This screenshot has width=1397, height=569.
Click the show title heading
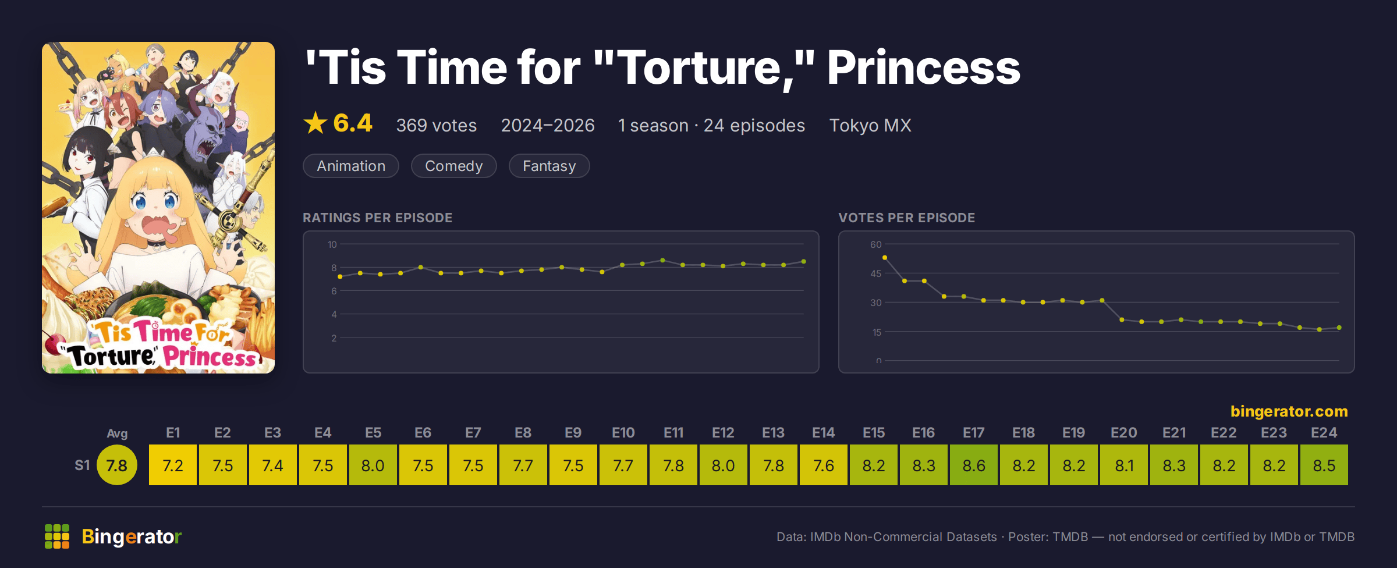click(x=662, y=68)
